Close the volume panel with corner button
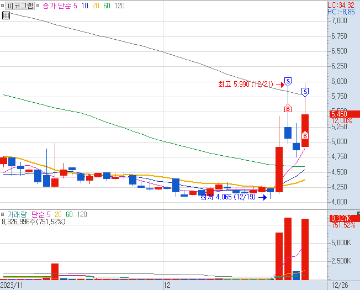The width and height of the screenshot is (360, 290). pyautogui.click(x=359, y=214)
